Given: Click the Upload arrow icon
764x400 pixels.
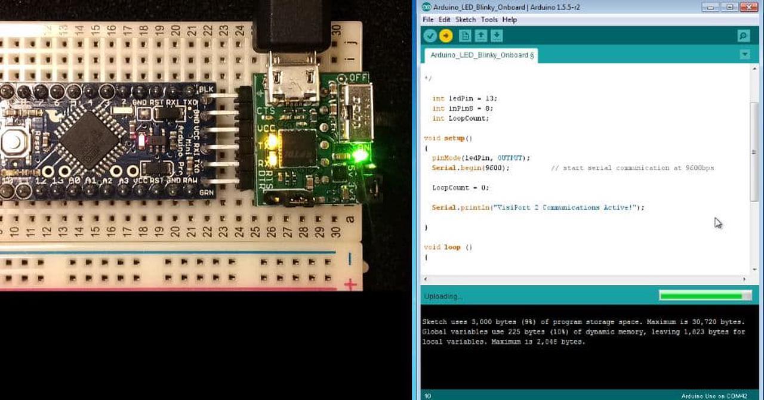Looking at the screenshot, I should click(x=446, y=36).
